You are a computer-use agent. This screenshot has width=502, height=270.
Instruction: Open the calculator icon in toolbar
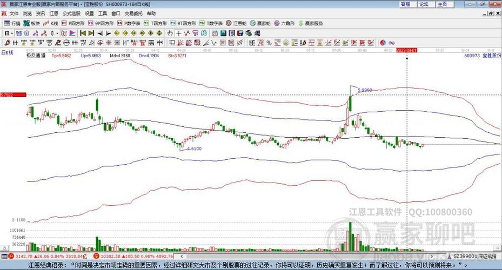(x=223, y=33)
